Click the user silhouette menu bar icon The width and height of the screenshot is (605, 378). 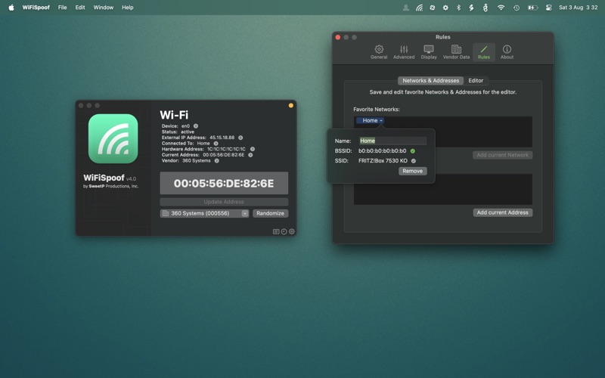tap(406, 8)
